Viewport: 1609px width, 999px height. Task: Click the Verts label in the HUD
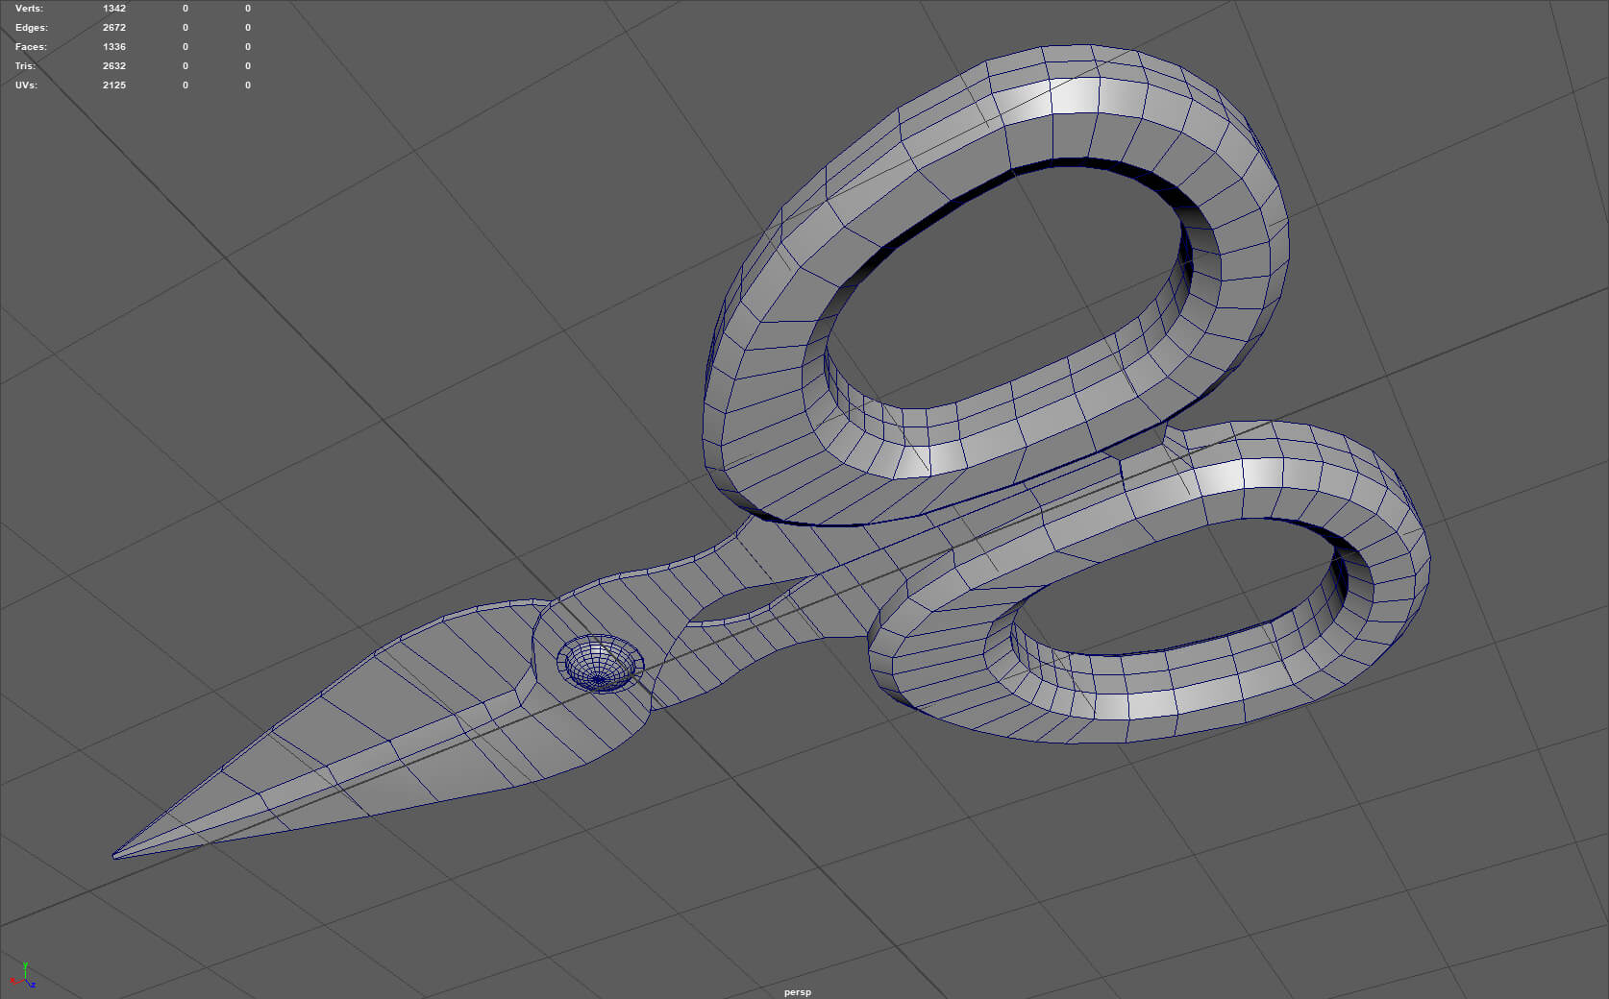pyautogui.click(x=29, y=9)
